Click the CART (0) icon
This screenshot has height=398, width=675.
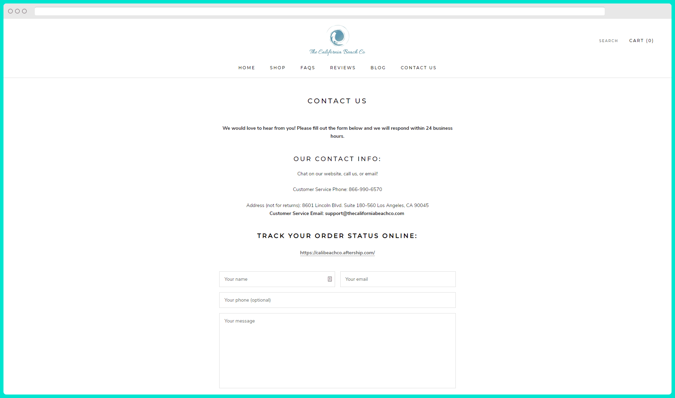(x=641, y=40)
